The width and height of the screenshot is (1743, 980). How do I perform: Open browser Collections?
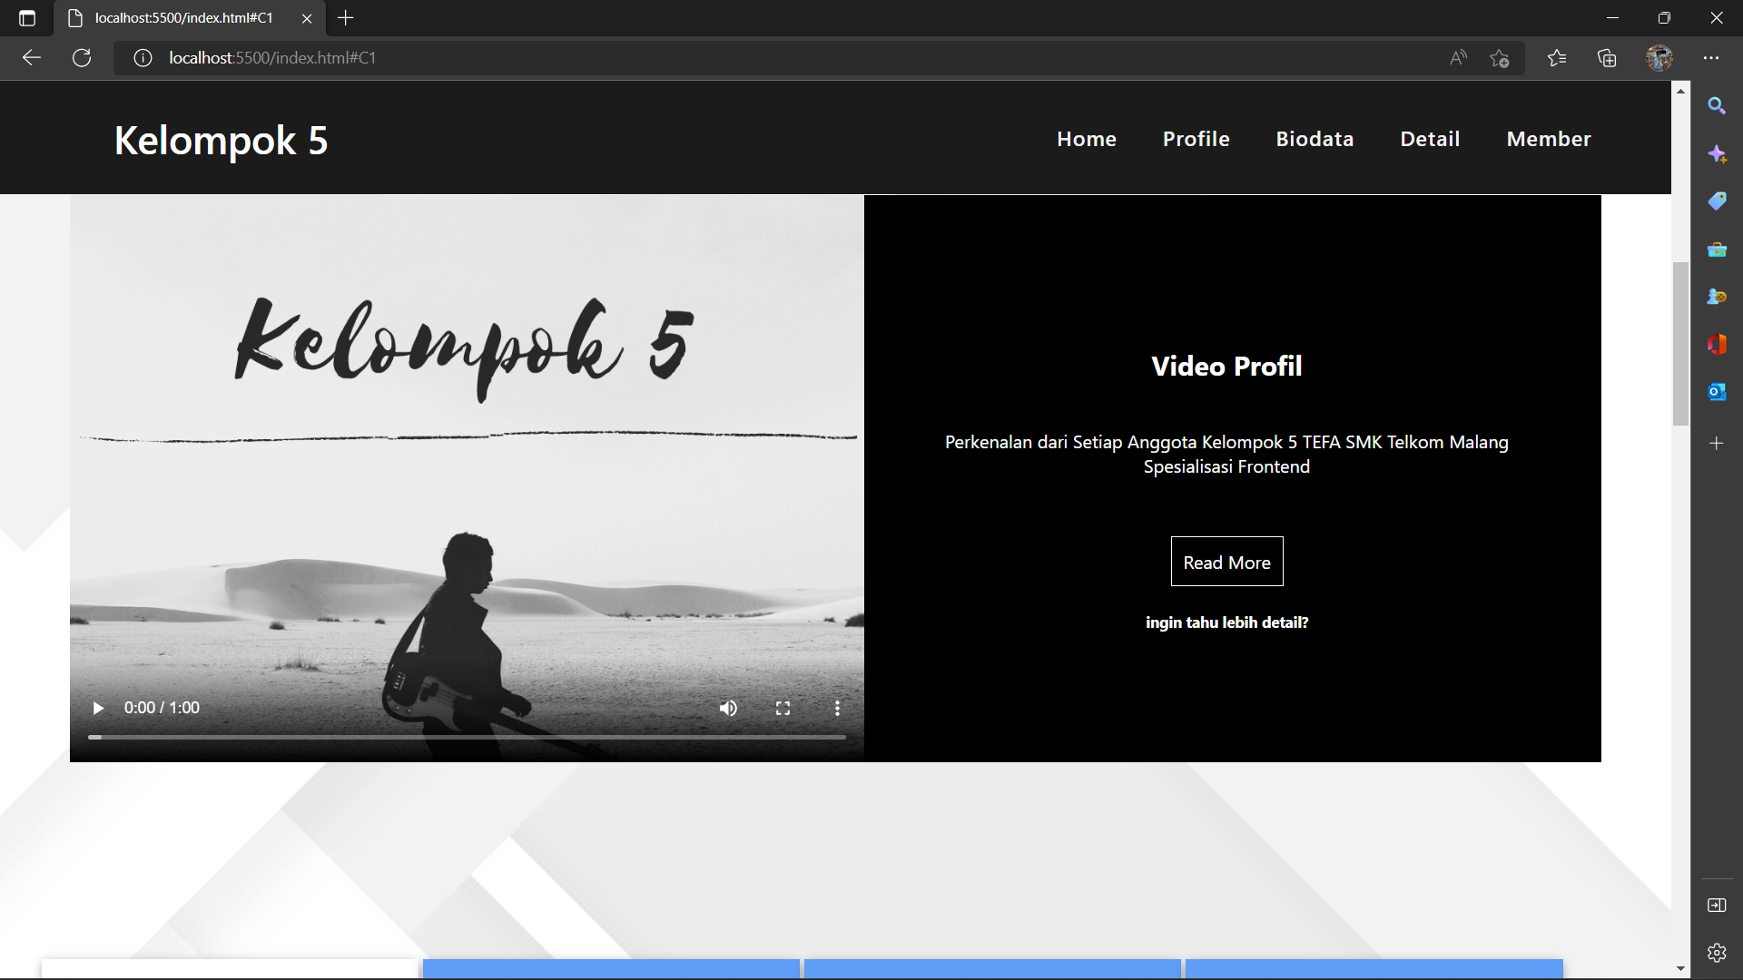[x=1607, y=57]
